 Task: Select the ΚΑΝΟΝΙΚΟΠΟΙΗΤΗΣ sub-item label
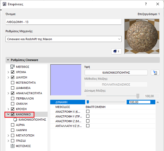click(32, 120)
